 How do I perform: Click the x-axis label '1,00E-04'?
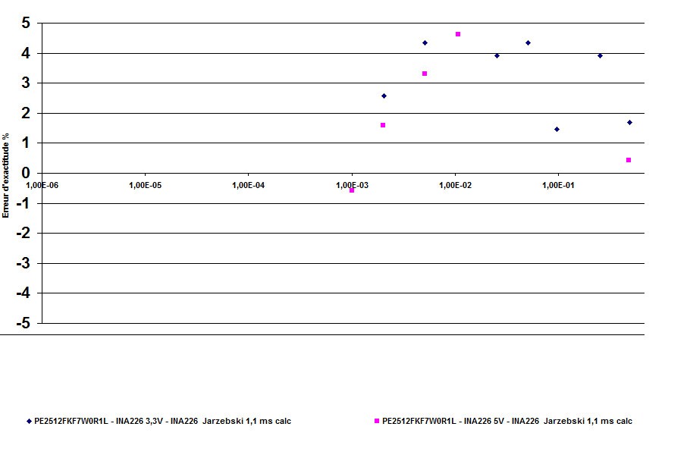click(x=249, y=186)
